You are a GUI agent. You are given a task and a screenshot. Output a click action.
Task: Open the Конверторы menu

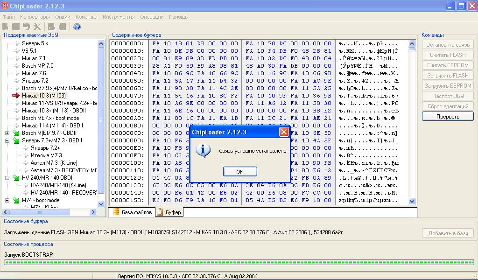[x=35, y=17]
